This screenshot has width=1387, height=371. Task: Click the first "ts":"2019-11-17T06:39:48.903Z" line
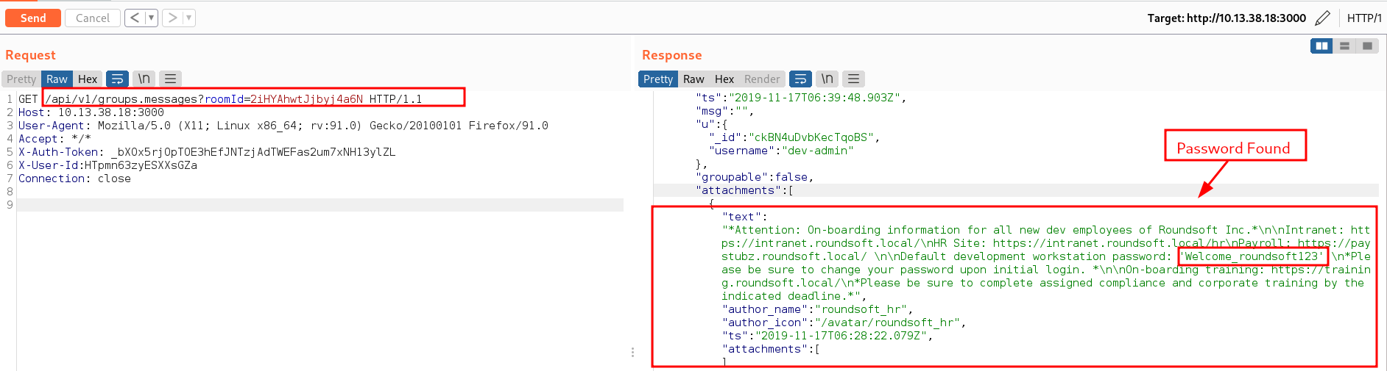tap(801, 98)
